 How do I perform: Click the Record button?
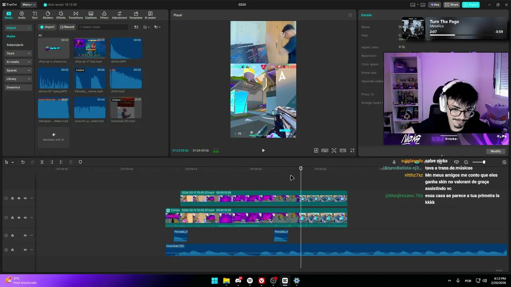(x=67, y=27)
